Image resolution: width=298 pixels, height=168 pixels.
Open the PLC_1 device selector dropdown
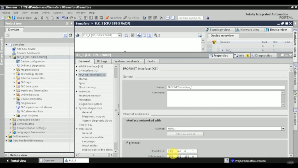120,35
